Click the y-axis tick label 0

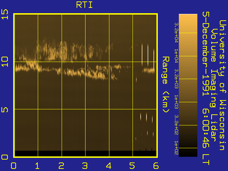coord(5,157)
